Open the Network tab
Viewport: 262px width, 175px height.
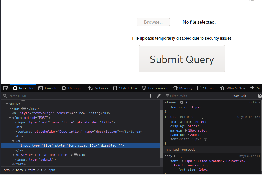point(98,88)
